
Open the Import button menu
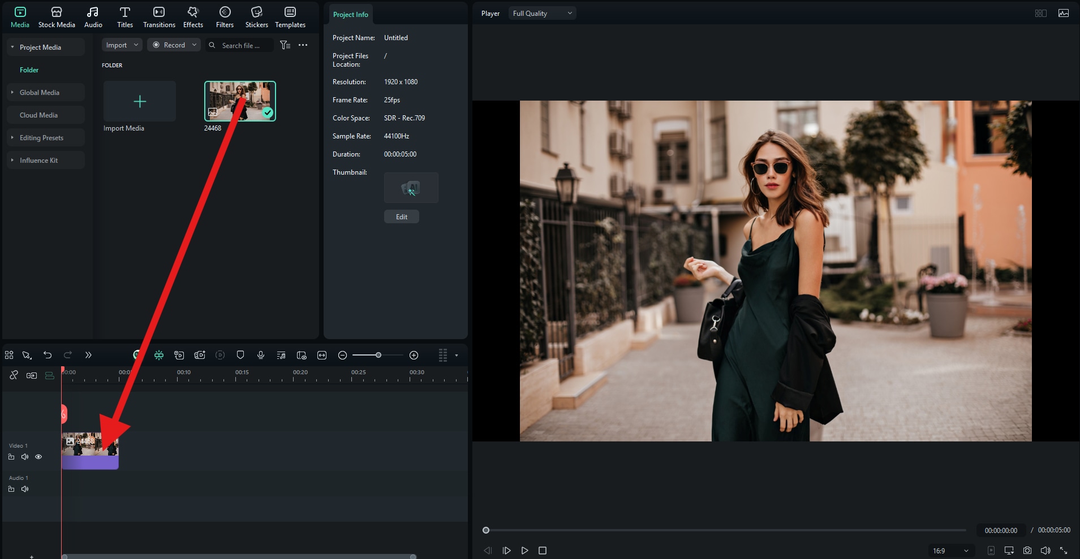[122, 45]
